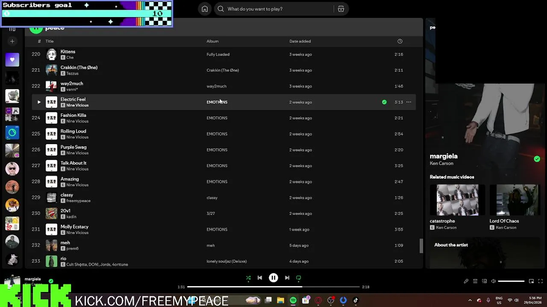Open Wi-Fi network tray icon

pos(510,300)
